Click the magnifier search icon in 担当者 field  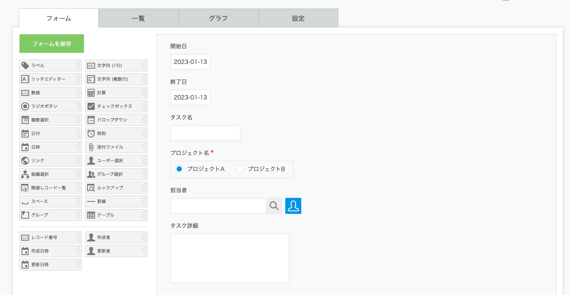(x=274, y=206)
